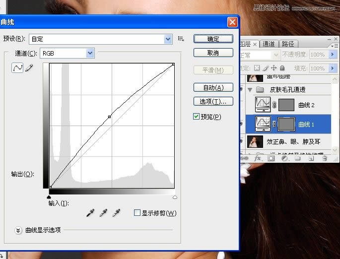
Task: Pick the black point eyedropper
Action: (x=90, y=213)
